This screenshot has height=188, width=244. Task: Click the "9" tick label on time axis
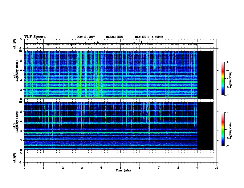(197, 168)
